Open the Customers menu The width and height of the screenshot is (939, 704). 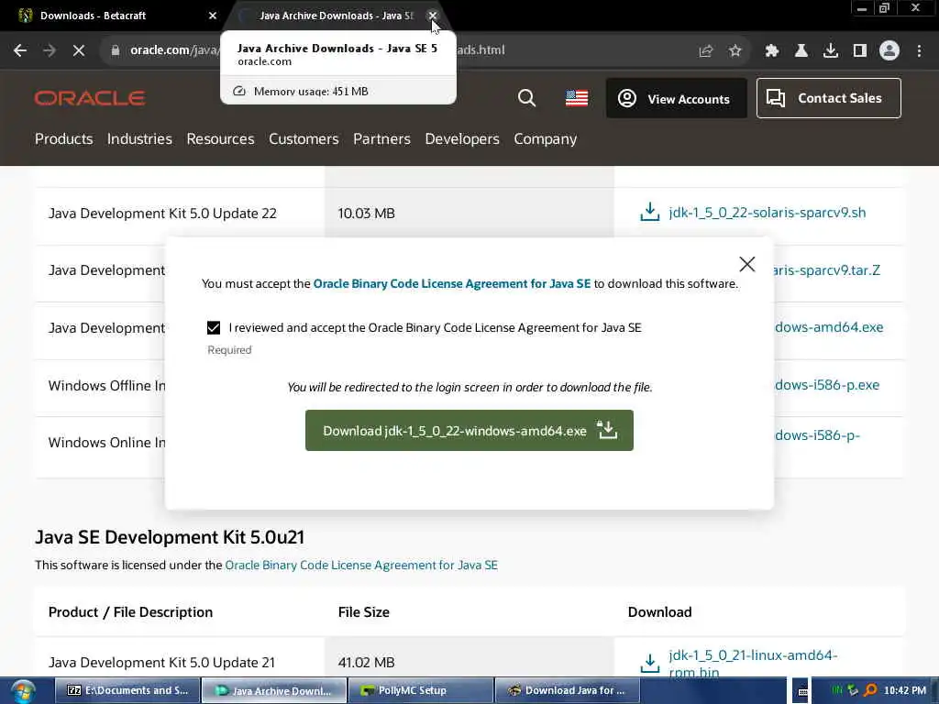click(304, 139)
